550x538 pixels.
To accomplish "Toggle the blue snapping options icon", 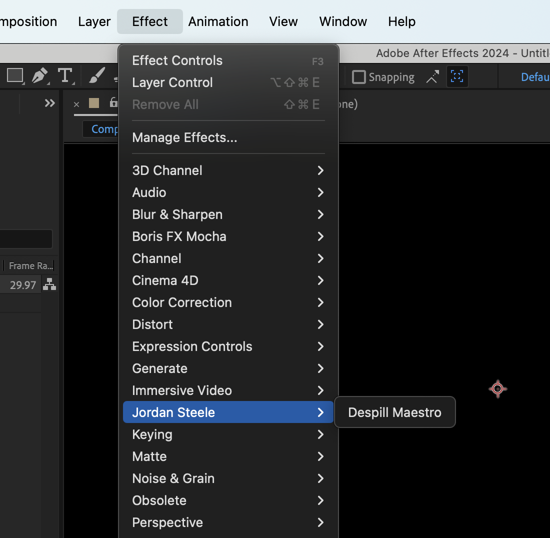I will 457,76.
